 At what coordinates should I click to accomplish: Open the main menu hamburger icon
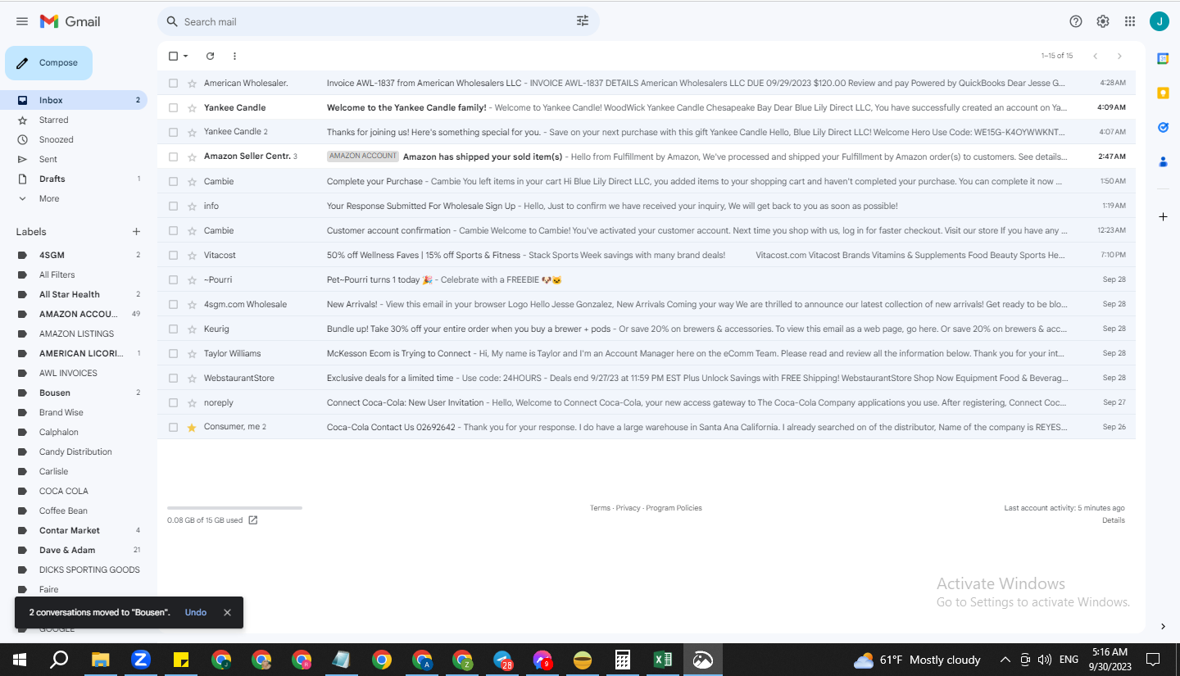point(22,21)
